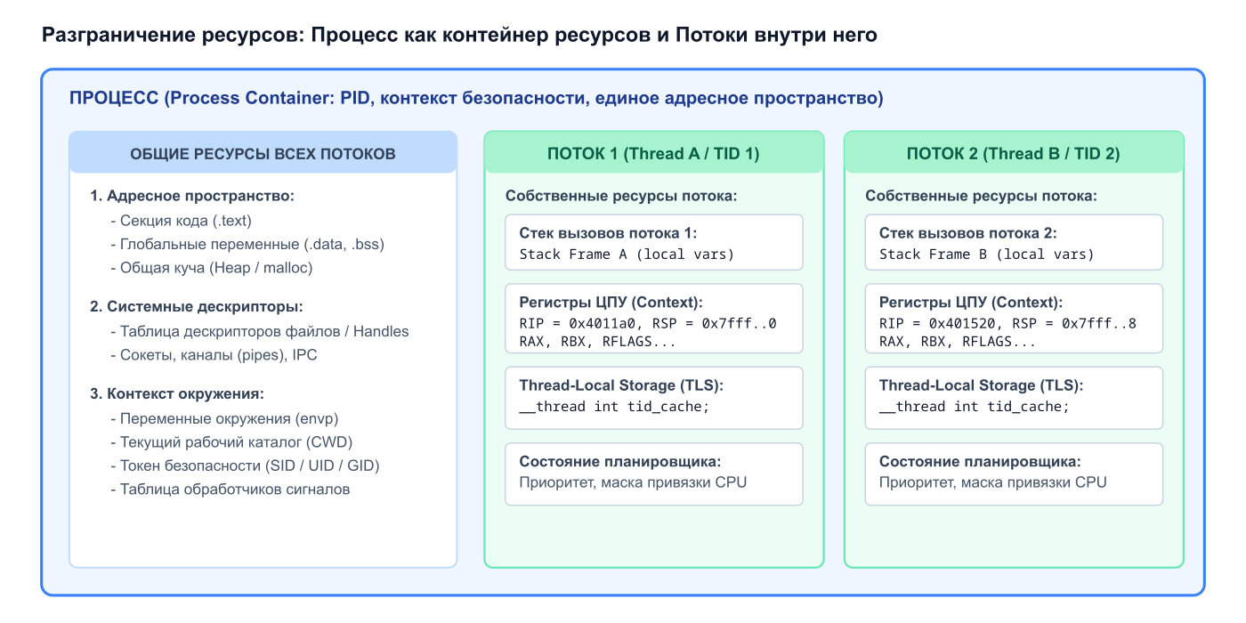This screenshot has height=623, width=1246.
Task: Click "Таблица обработчиков сигналов" line
Action: [x=230, y=489]
